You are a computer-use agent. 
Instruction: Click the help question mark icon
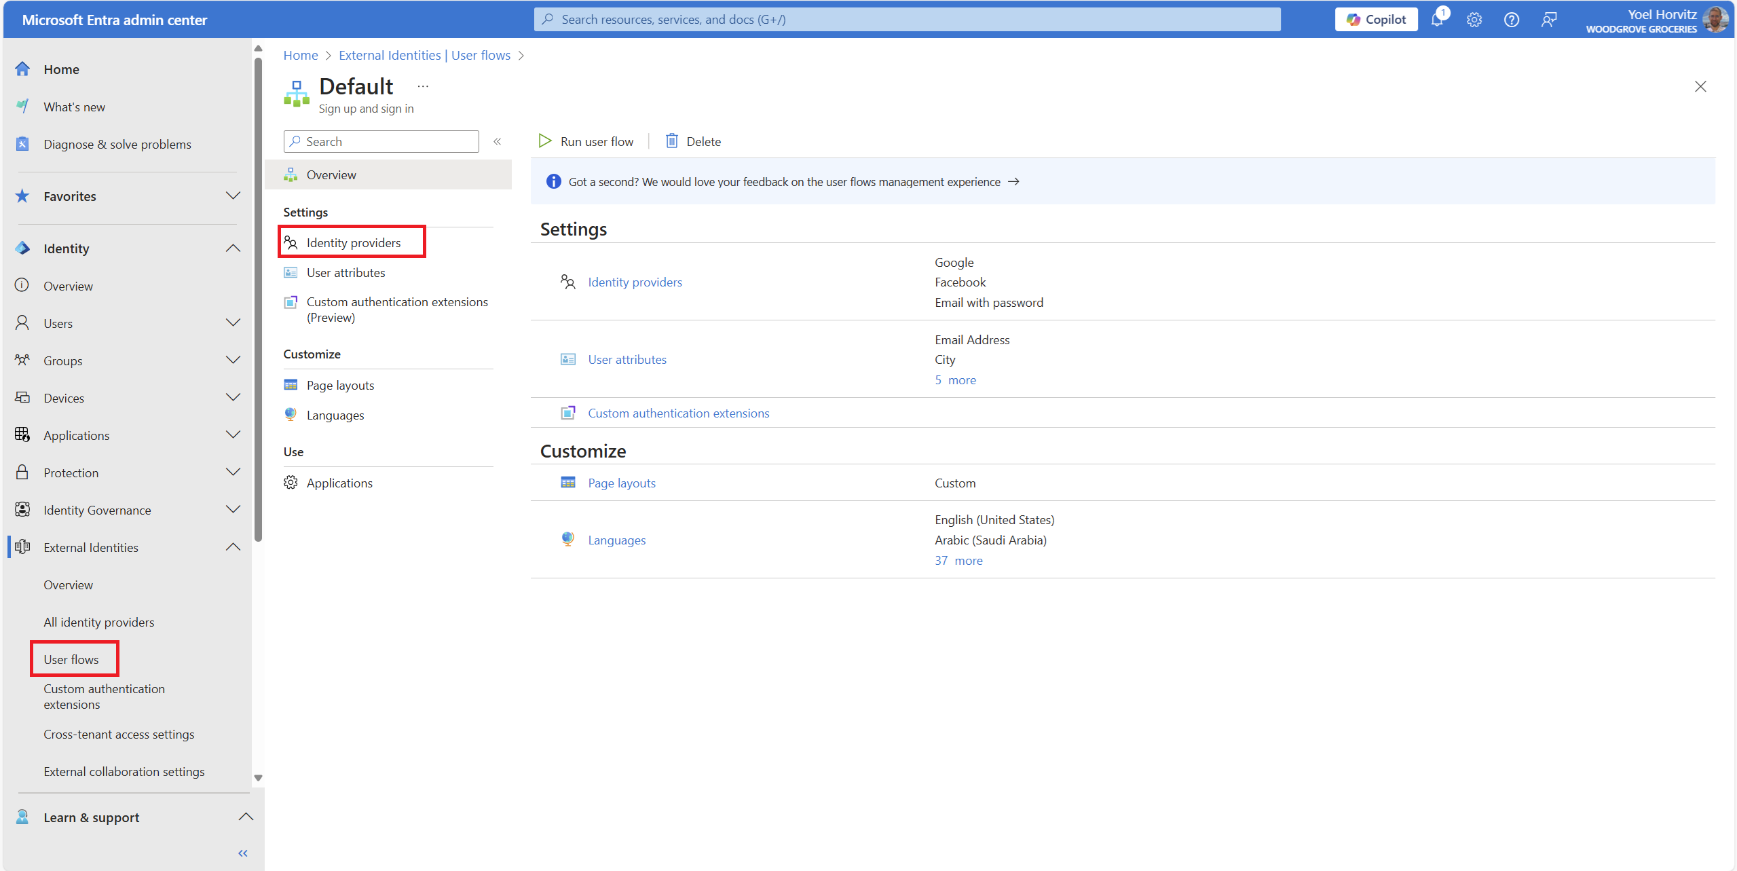click(x=1511, y=20)
